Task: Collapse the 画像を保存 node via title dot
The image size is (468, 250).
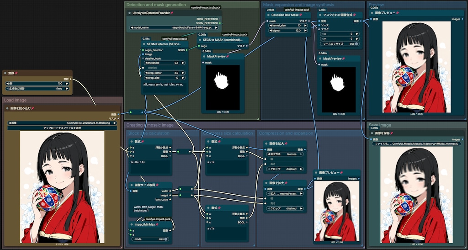Action: [x=372, y=133]
